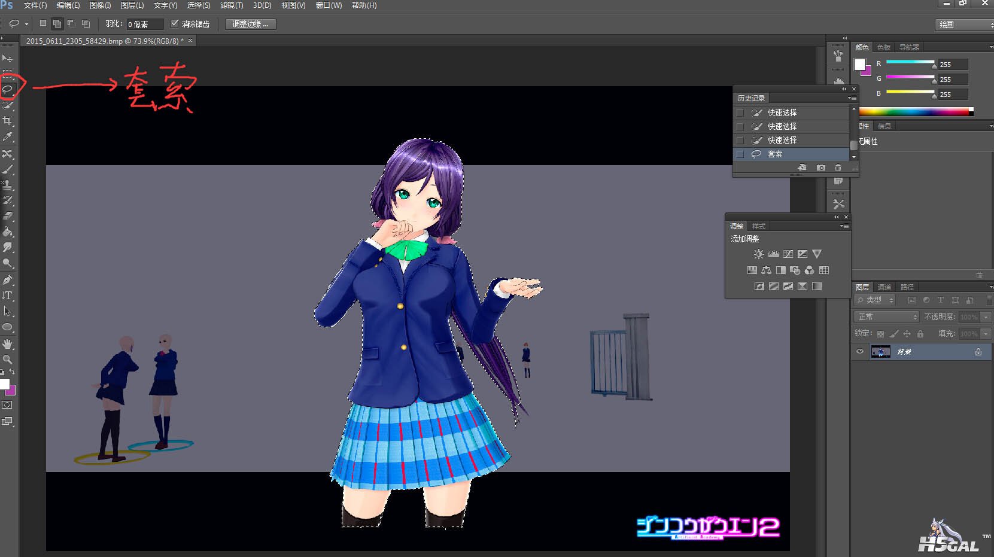Add a Color Balance adjustment
Viewport: 994px width, 557px height.
[x=767, y=270]
